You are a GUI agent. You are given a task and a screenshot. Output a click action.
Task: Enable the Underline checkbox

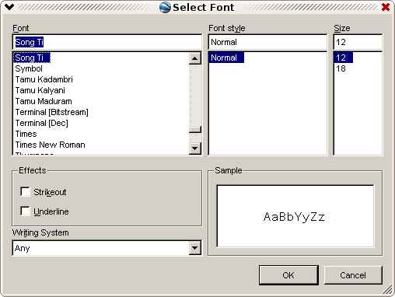(25, 211)
